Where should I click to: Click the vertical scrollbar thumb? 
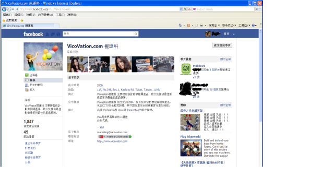coord(260,77)
